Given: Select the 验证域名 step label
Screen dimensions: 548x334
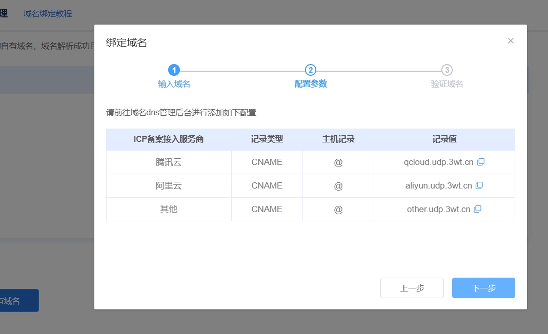Looking at the screenshot, I should click(447, 84).
